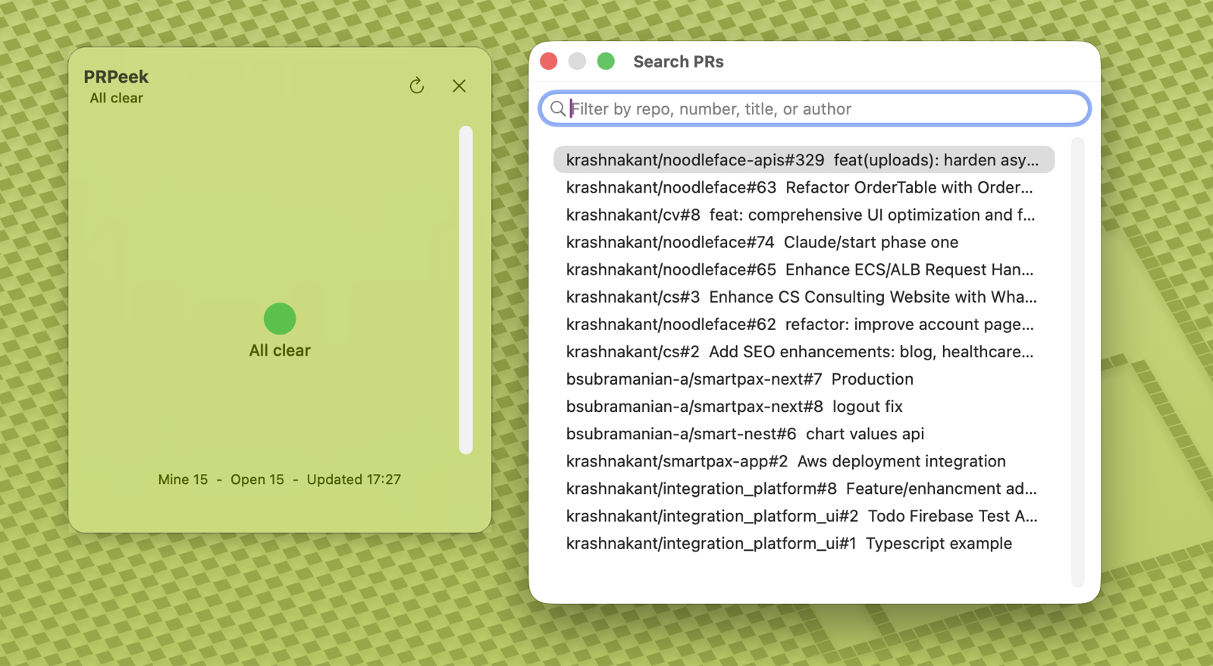Open cs#3 Enhance CS Consulting Website PR
Viewport: 1213px width, 666px height.
click(804, 297)
